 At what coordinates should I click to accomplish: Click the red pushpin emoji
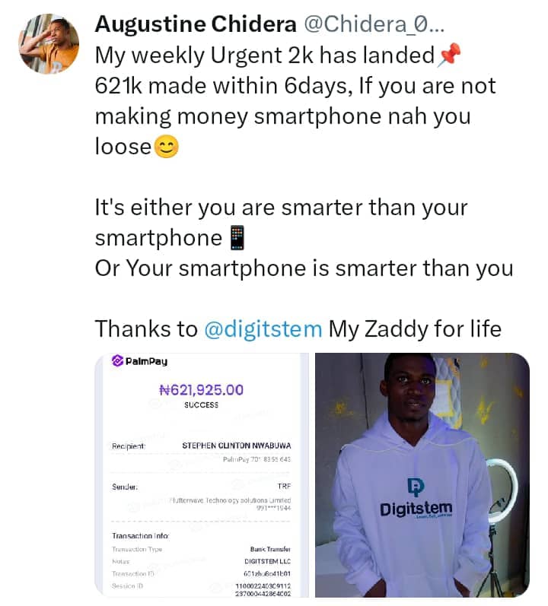point(449,55)
